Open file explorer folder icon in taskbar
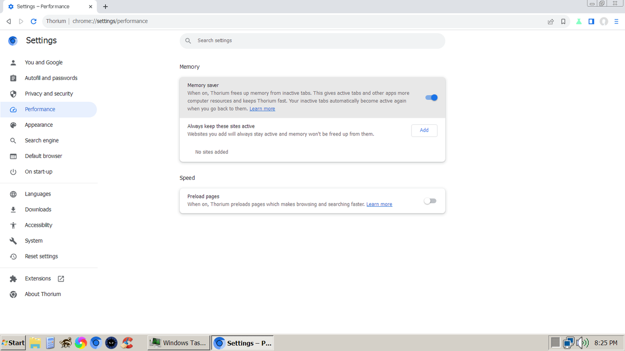The image size is (625, 351). pos(35,343)
